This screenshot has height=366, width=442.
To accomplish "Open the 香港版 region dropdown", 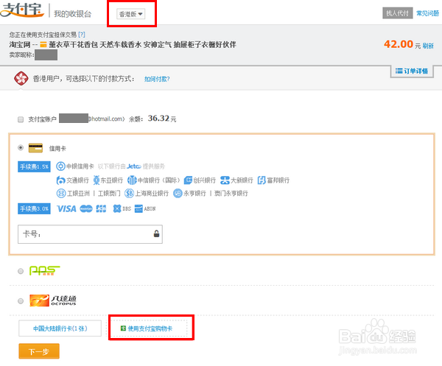I will click(x=131, y=14).
